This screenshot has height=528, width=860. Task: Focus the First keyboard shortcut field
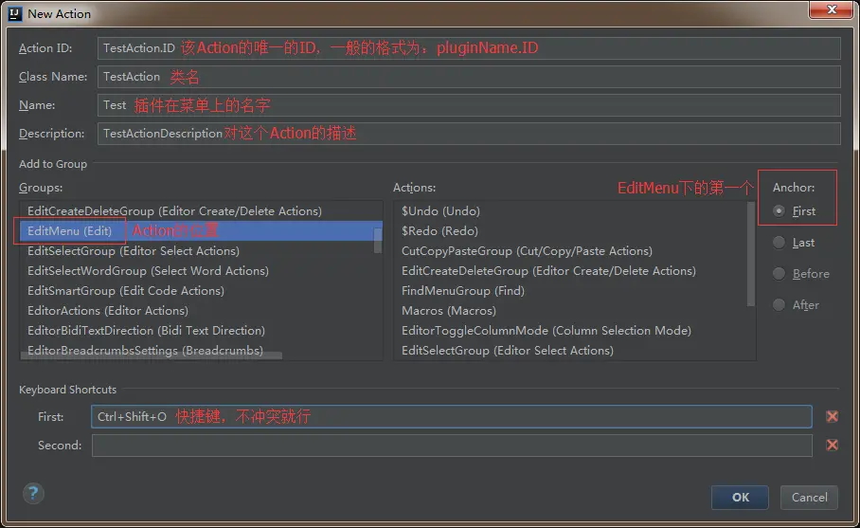(452, 416)
